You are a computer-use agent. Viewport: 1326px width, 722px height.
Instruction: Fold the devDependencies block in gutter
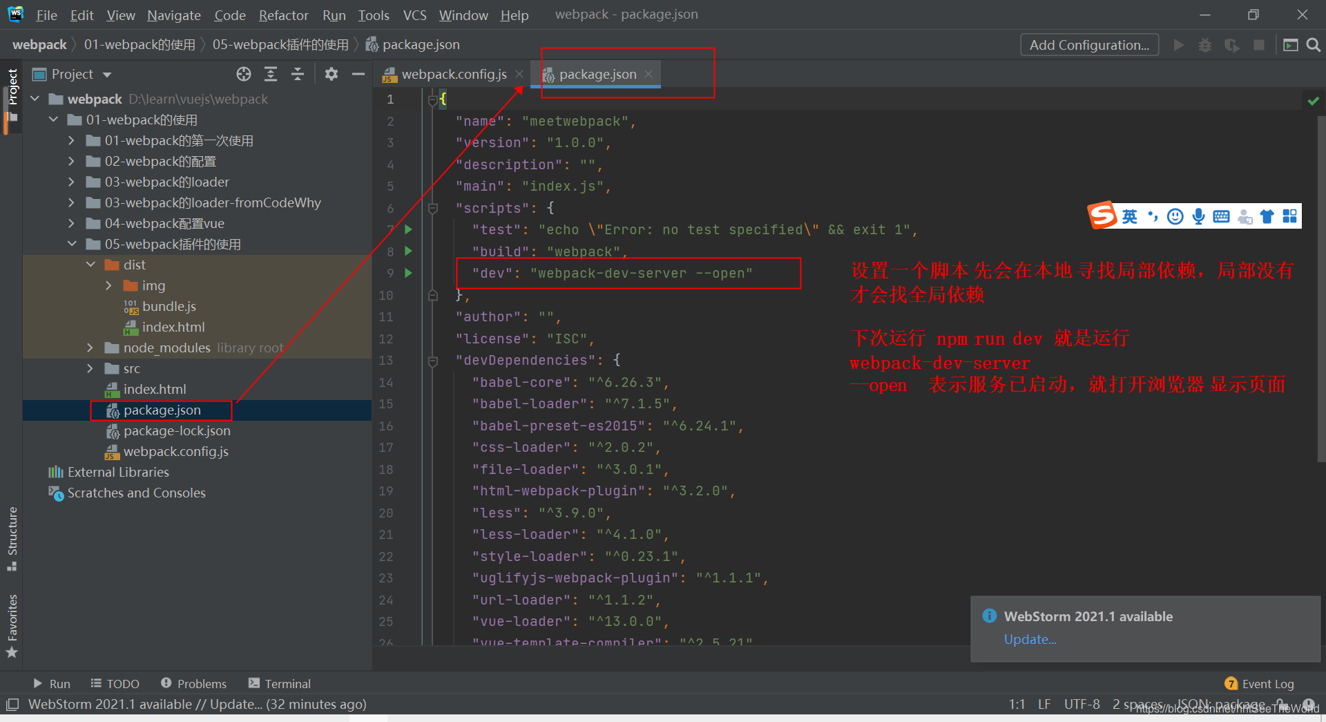pos(433,361)
